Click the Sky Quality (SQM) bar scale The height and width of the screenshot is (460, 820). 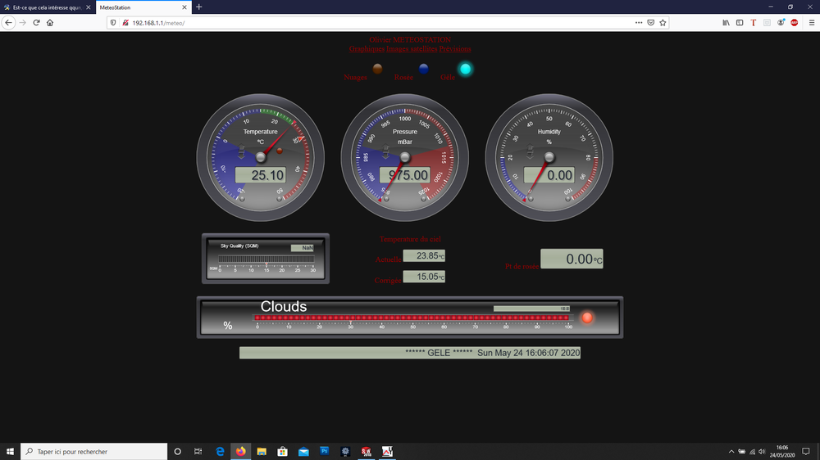266,259
